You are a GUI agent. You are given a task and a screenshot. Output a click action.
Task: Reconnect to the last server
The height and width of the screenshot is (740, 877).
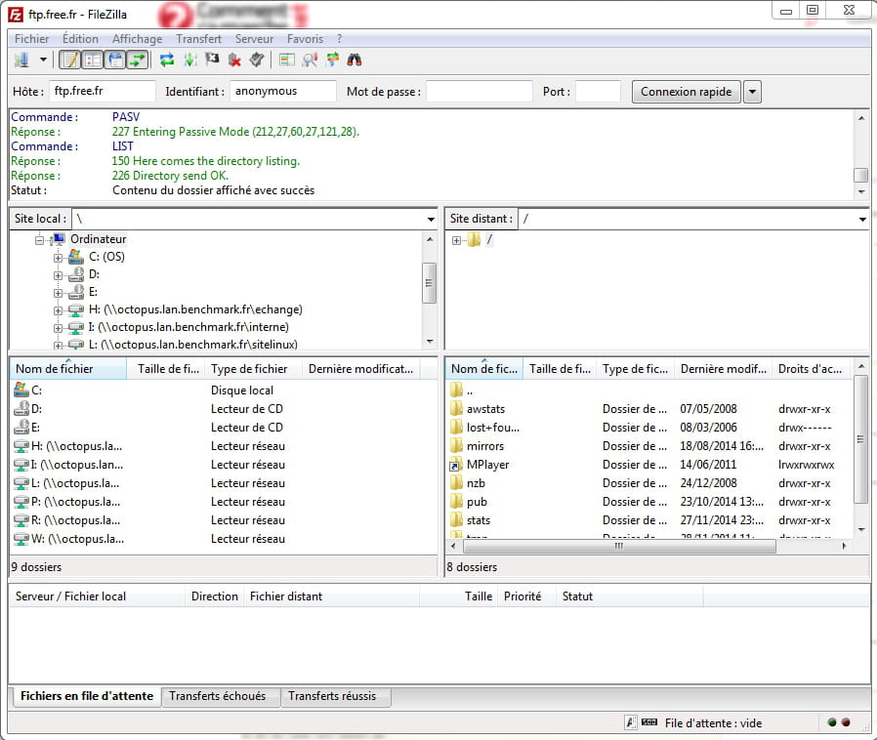pos(257,60)
